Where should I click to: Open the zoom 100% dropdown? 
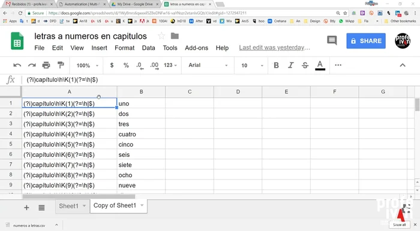tap(88, 65)
